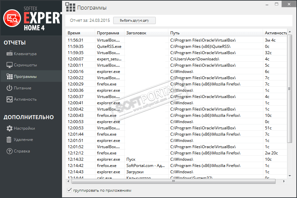Screen dimensions: 297x198
Task: Click vertical scrollbar up arrow
Action: [290, 32]
